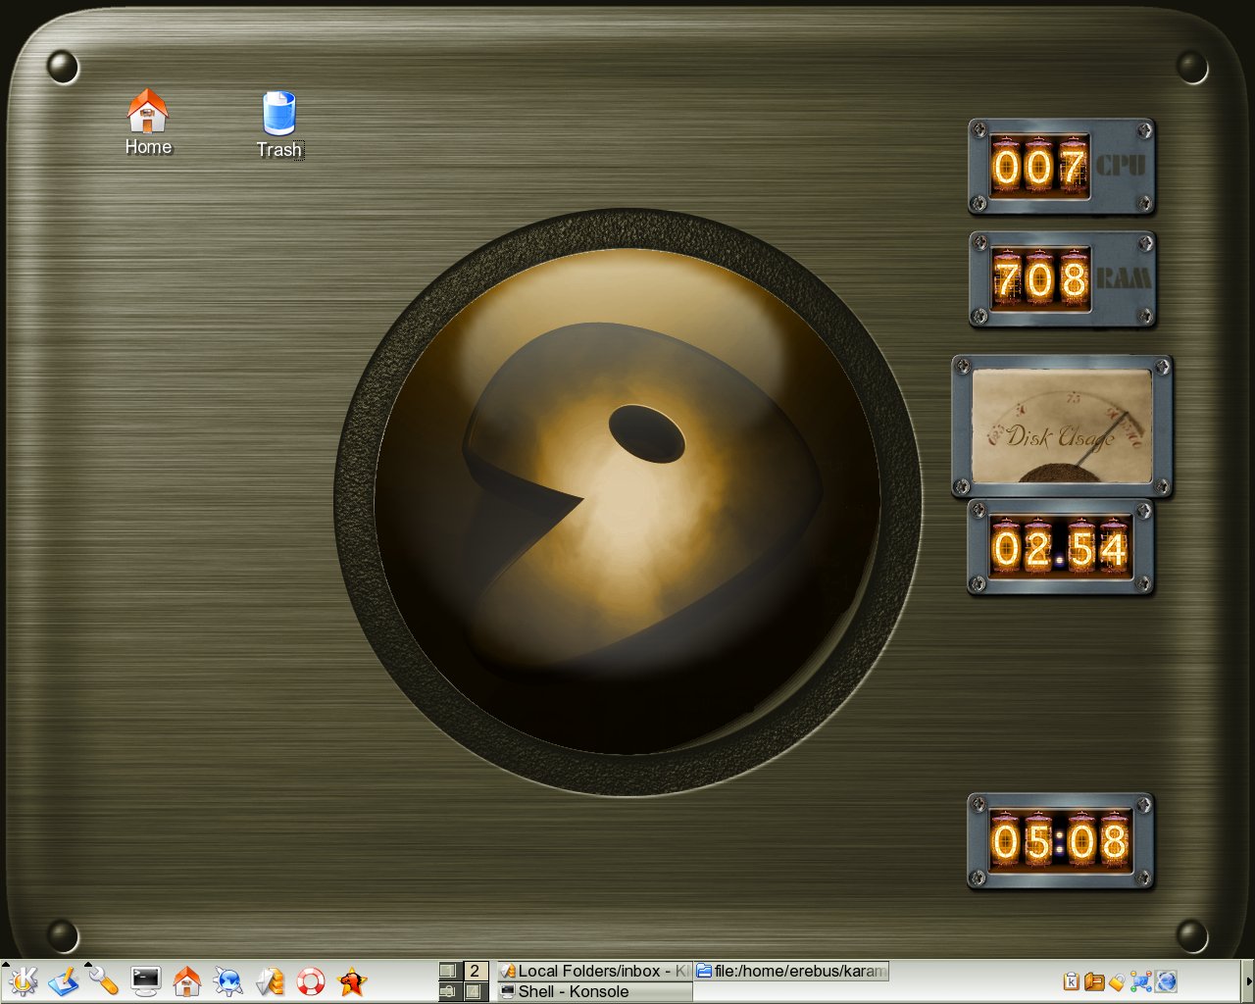Click the Disk Usage gauge widget
Image resolution: width=1255 pixels, height=1004 pixels.
click(x=1062, y=426)
